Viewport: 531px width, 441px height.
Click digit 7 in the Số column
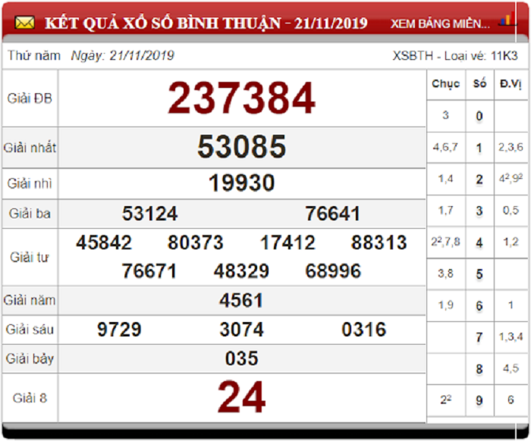(x=479, y=337)
